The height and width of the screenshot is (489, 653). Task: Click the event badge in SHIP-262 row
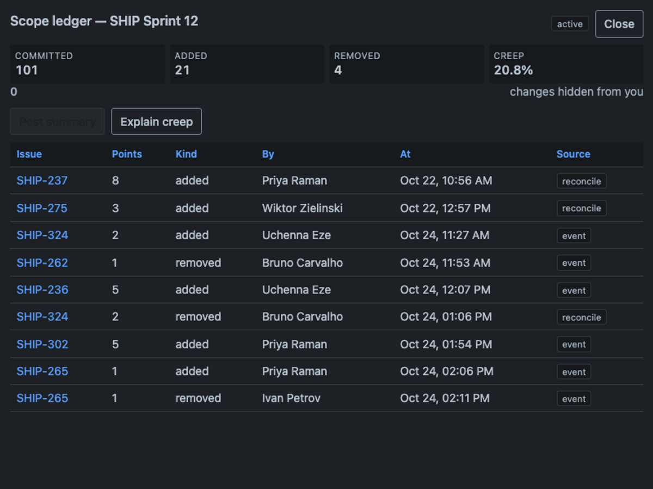tap(574, 263)
